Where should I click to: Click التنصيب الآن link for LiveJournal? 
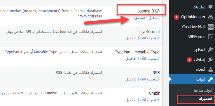(x=150, y=38)
